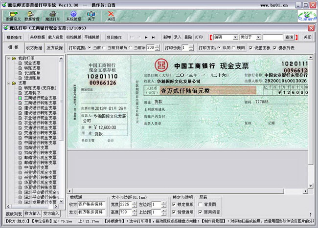Select 中信银行支票 template
The width and height of the screenshot is (318, 228).
tap(36, 167)
